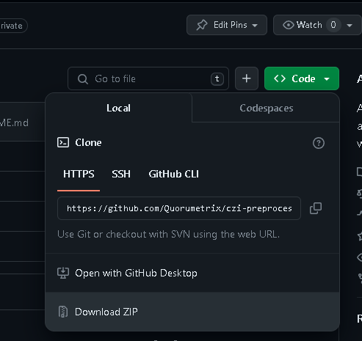Choose Download ZIP

click(x=192, y=312)
